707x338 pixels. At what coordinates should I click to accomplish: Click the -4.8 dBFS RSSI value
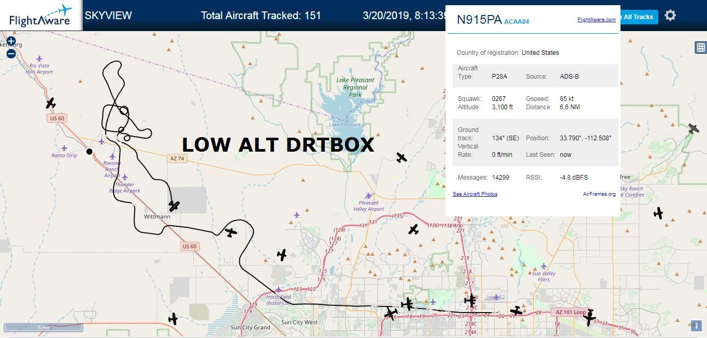point(573,178)
